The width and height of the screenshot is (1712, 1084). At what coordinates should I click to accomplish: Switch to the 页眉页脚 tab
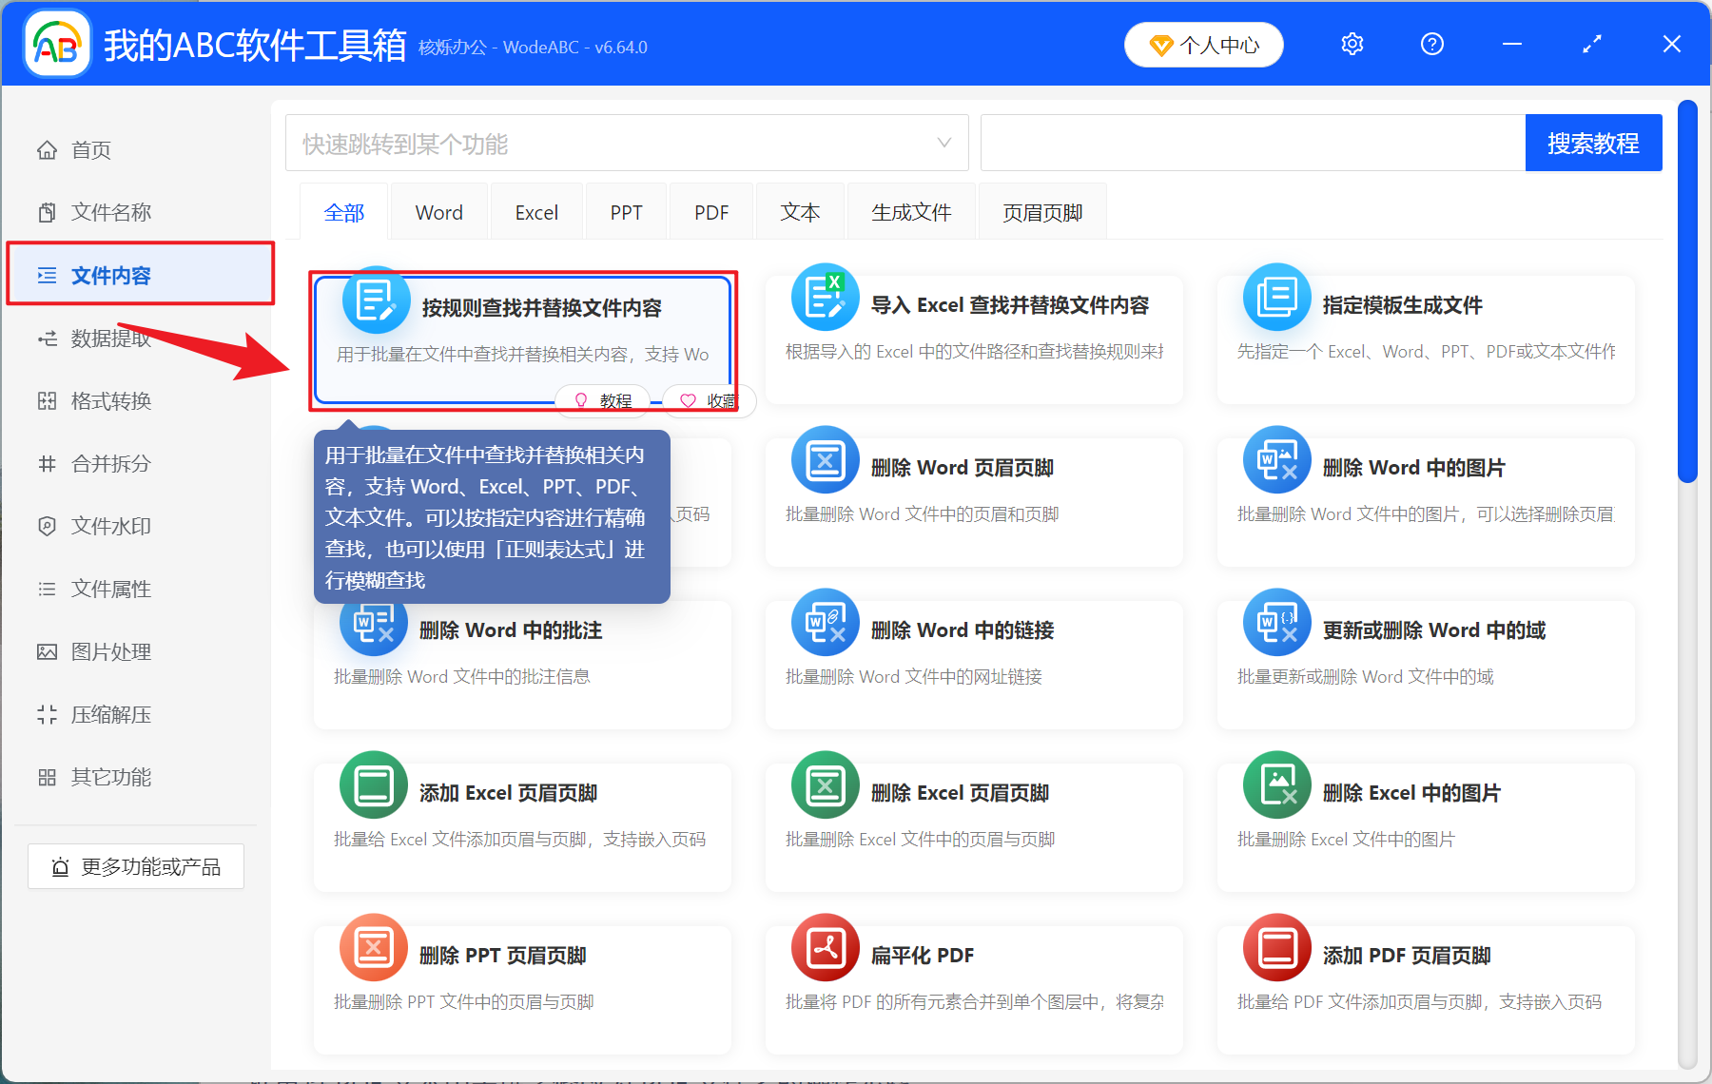pyautogui.click(x=1041, y=211)
